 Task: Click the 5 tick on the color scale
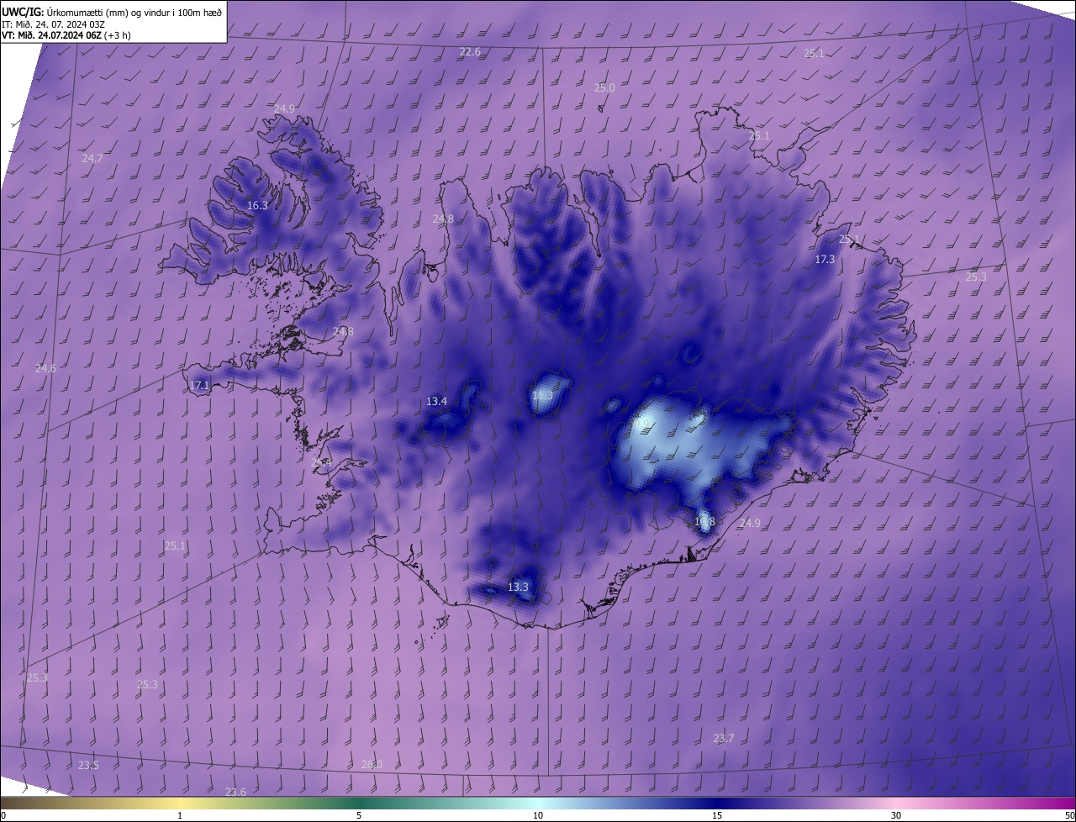tap(359, 815)
